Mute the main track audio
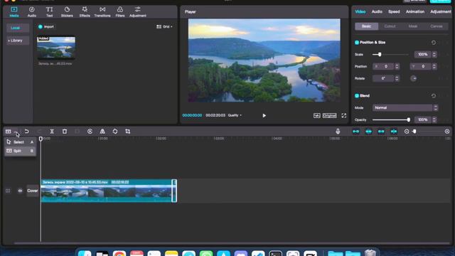The height and width of the screenshot is (256, 455). 20,191
